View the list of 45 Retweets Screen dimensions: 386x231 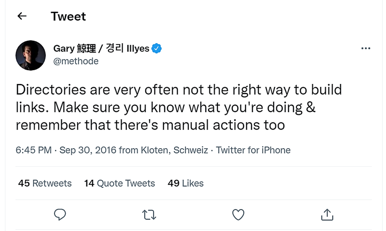pos(45,183)
